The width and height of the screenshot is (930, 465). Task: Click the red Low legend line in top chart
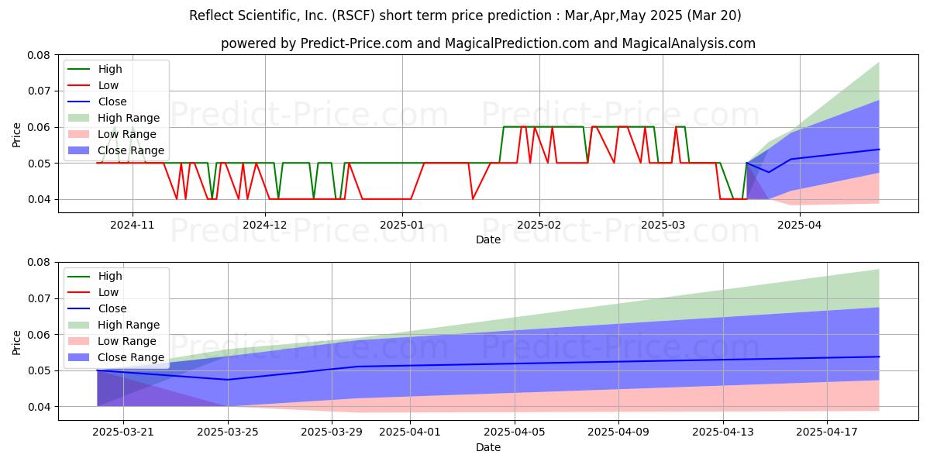(x=80, y=85)
